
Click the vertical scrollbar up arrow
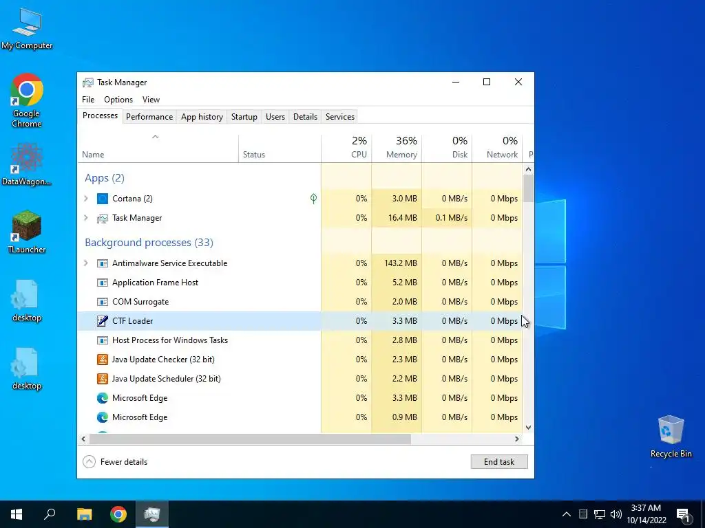pos(528,170)
